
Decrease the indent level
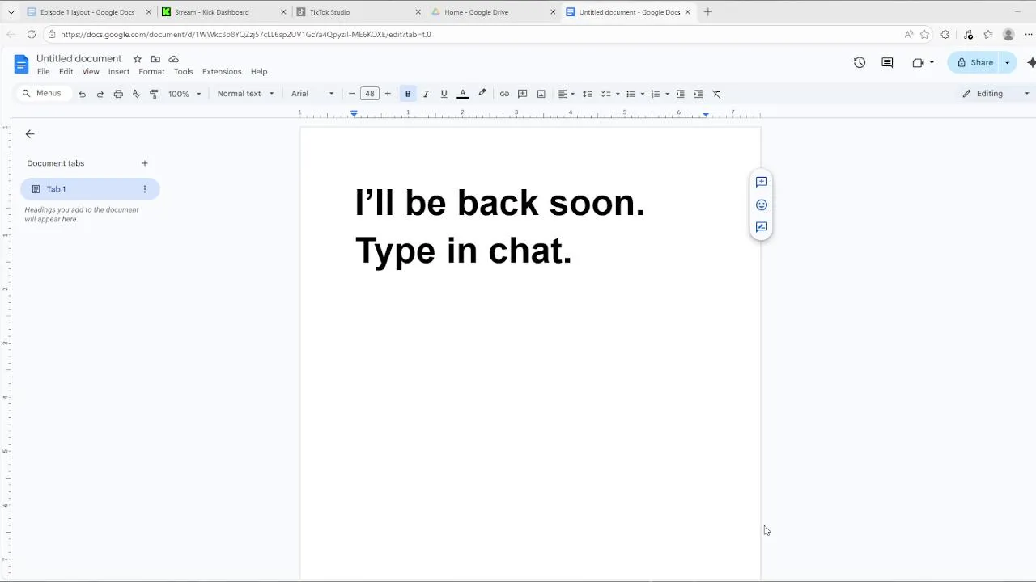click(680, 94)
